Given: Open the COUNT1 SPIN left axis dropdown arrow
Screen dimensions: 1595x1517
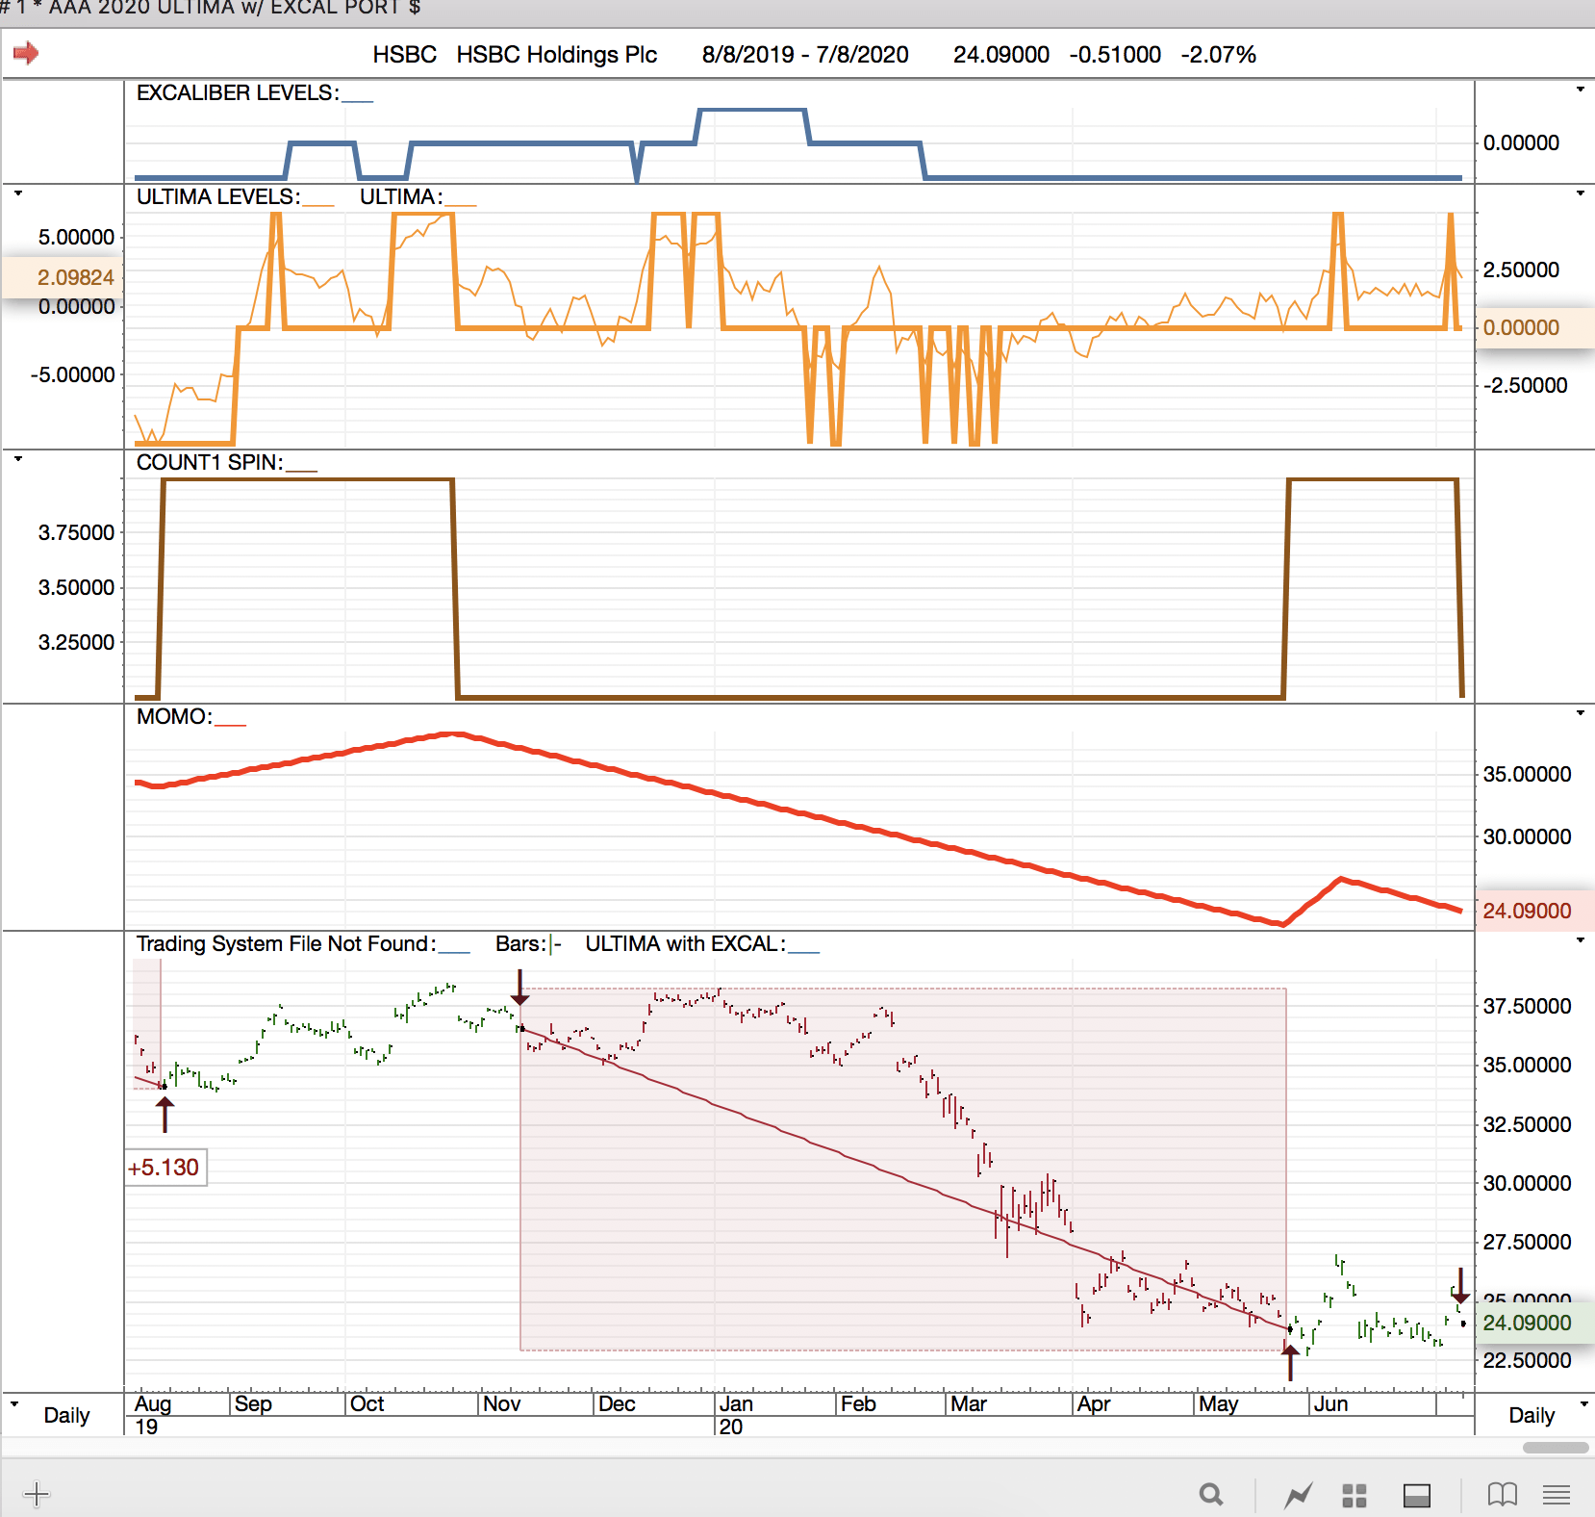Looking at the screenshot, I should [17, 459].
